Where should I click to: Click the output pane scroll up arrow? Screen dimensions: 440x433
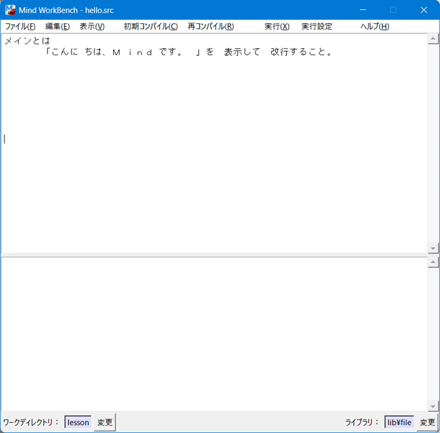pyautogui.click(x=433, y=262)
